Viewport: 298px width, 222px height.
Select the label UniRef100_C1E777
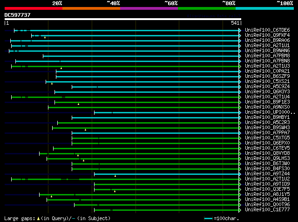[267, 210]
